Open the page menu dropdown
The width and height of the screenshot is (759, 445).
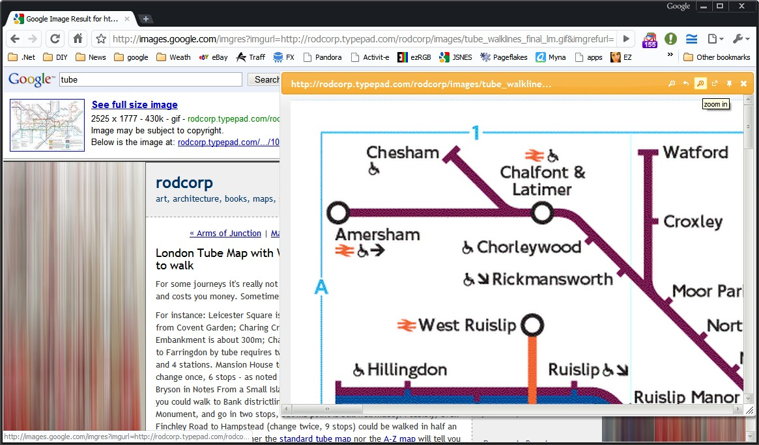tap(715, 38)
